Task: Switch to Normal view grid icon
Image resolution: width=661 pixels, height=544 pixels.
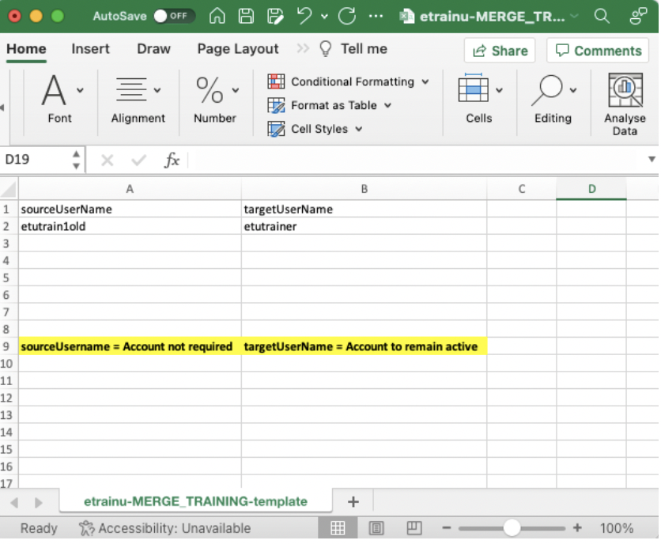Action: 338,528
